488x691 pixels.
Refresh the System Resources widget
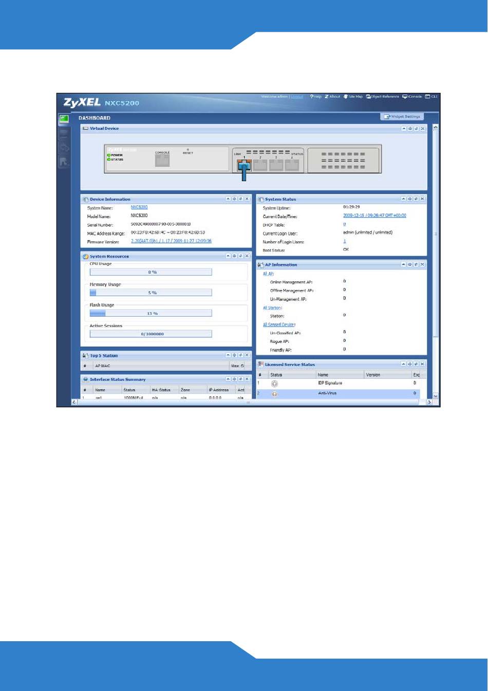pyautogui.click(x=240, y=256)
